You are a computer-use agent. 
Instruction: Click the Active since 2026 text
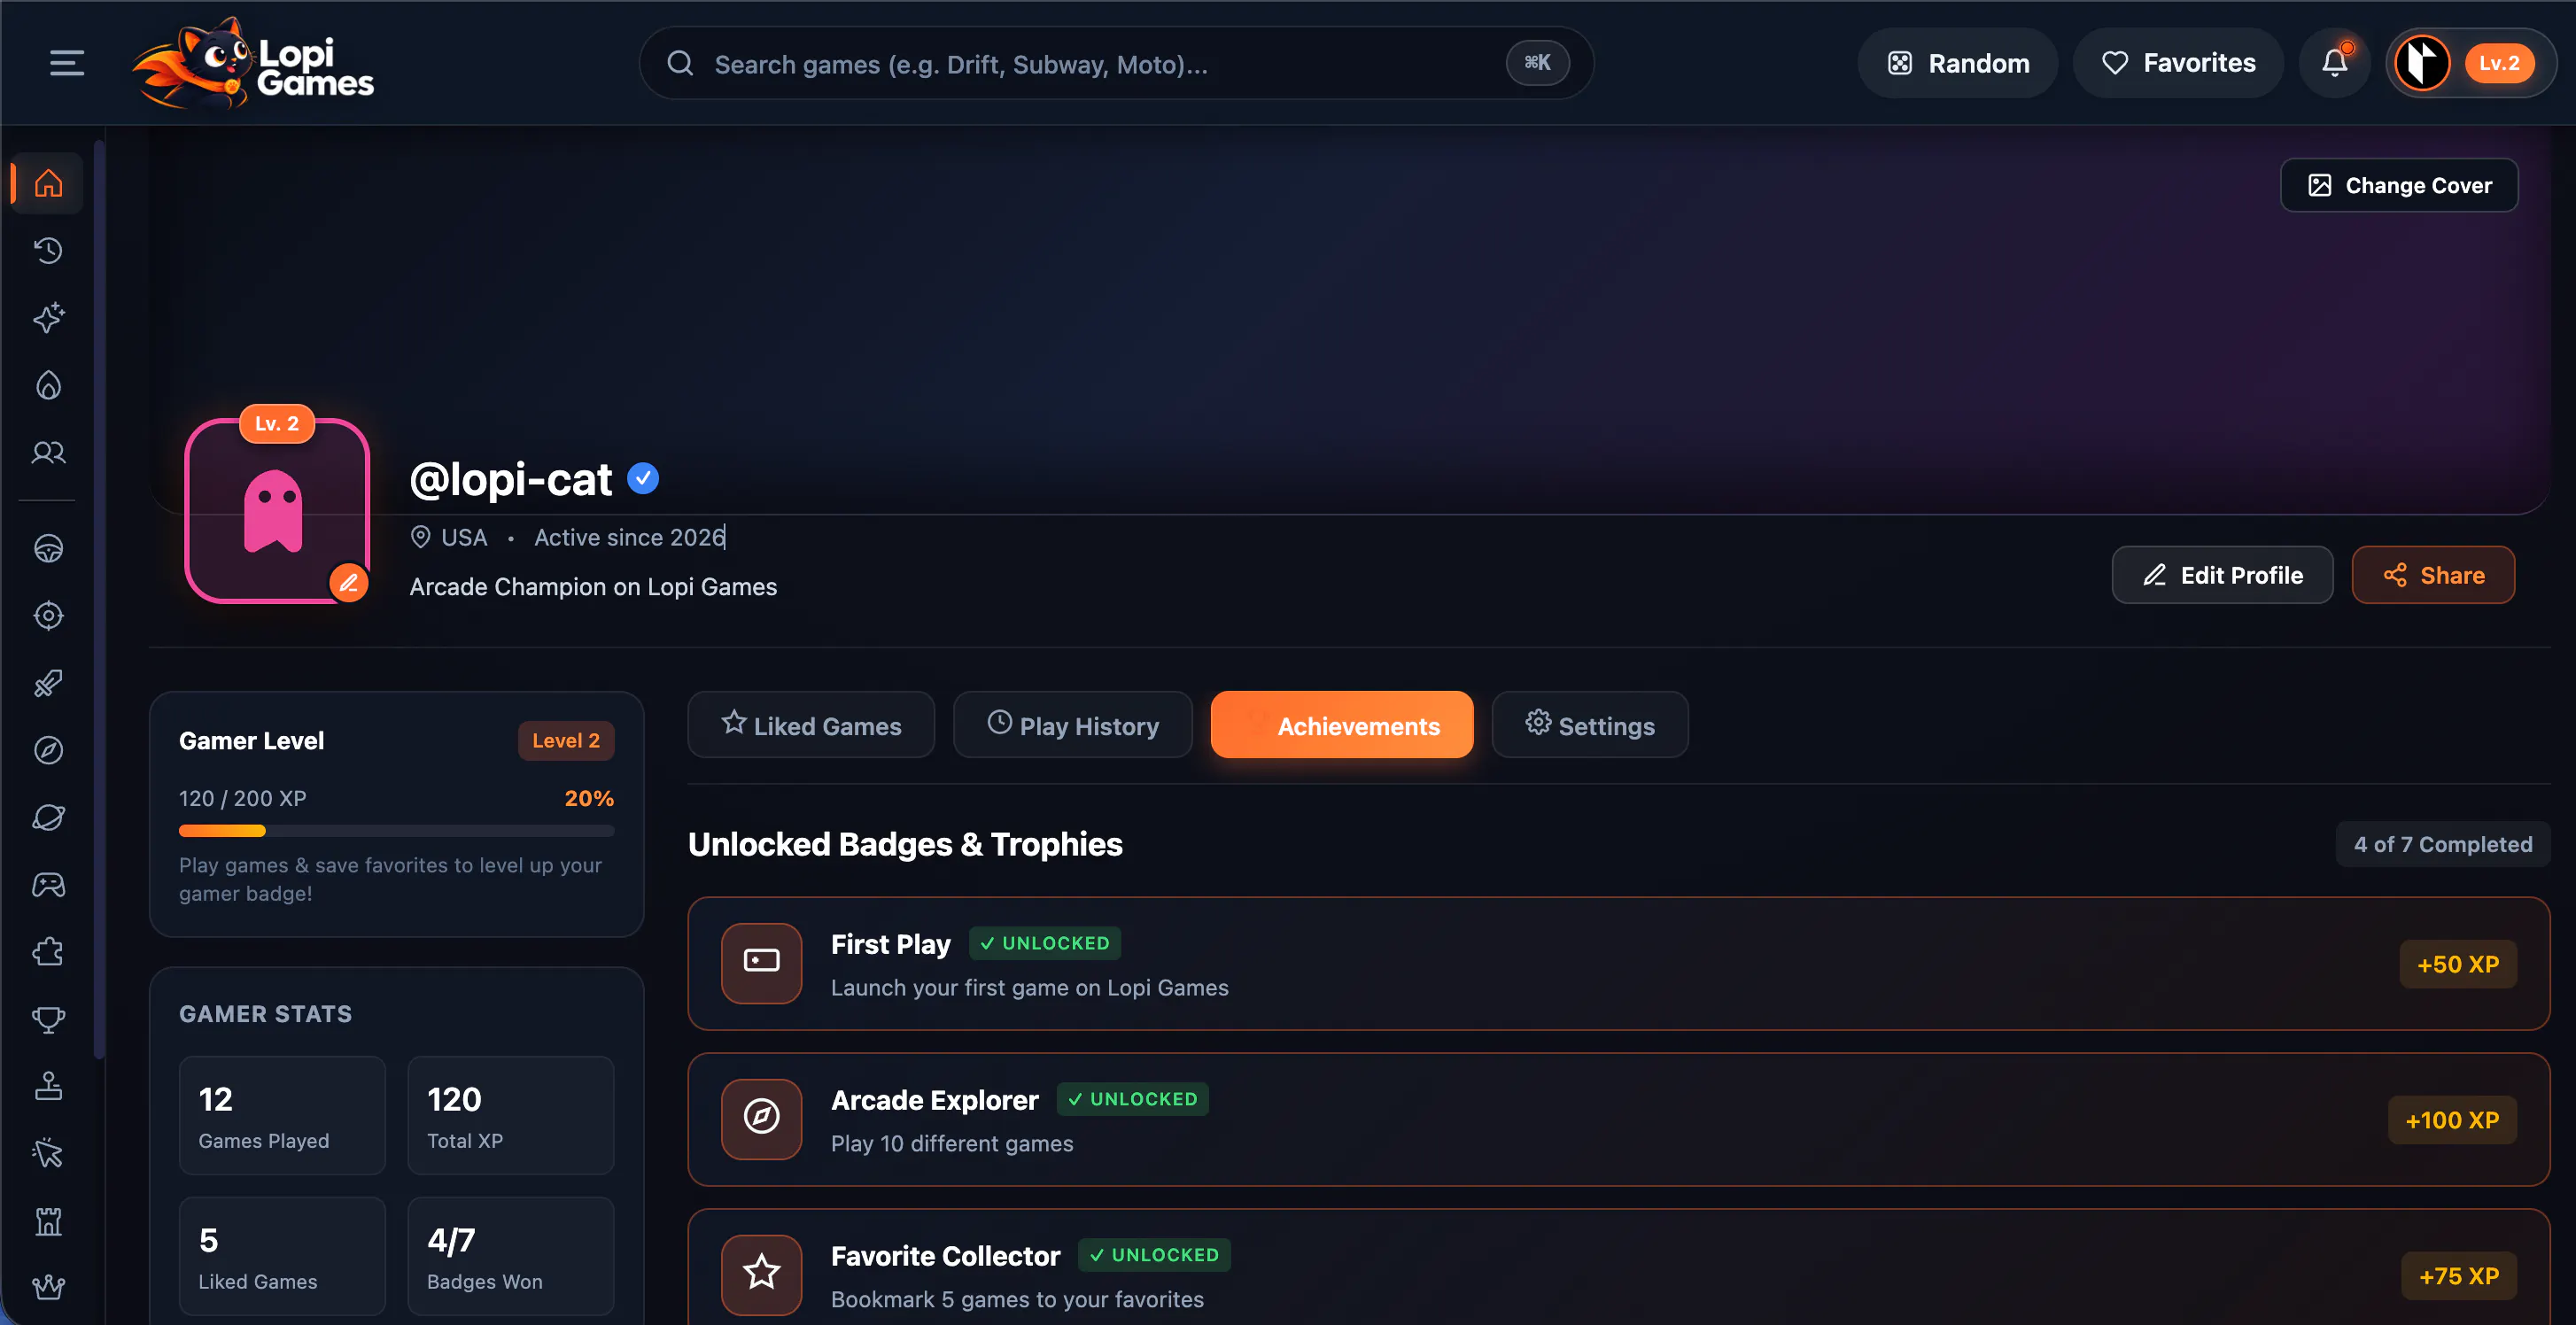click(629, 537)
